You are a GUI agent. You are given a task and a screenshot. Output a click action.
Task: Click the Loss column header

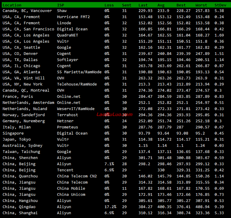(109, 5)
